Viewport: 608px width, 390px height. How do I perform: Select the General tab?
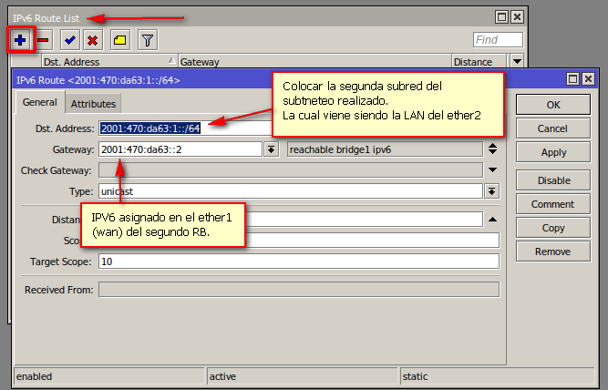[x=41, y=103]
